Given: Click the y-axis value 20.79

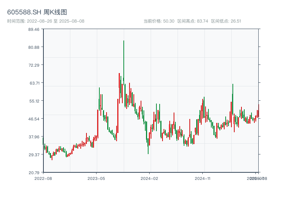Looking at the screenshot, I should [34, 173].
